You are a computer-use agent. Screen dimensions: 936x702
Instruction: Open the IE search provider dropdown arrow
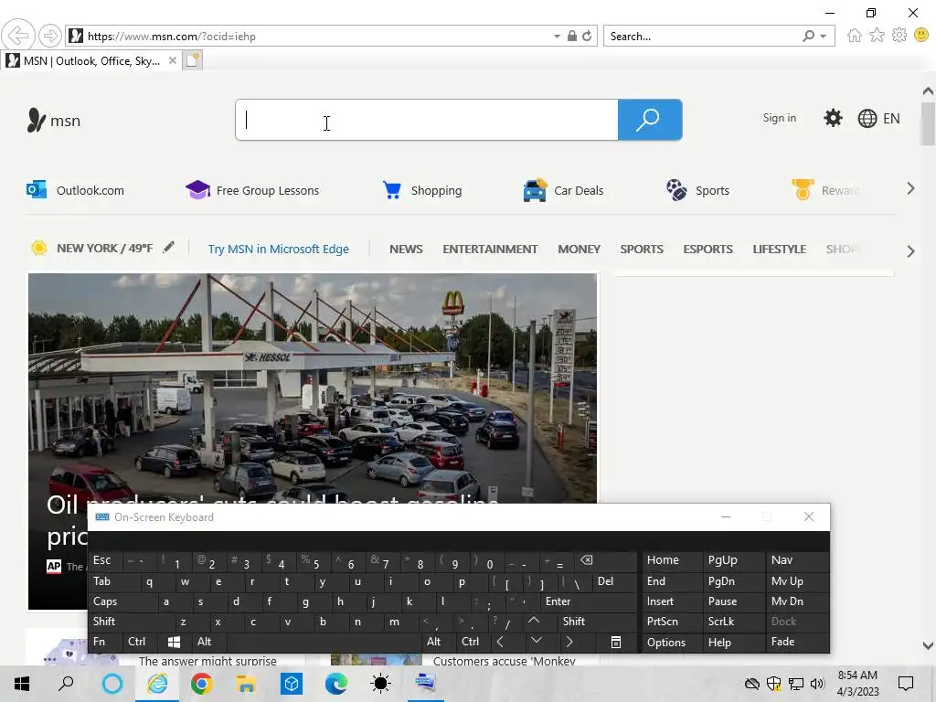coord(824,37)
